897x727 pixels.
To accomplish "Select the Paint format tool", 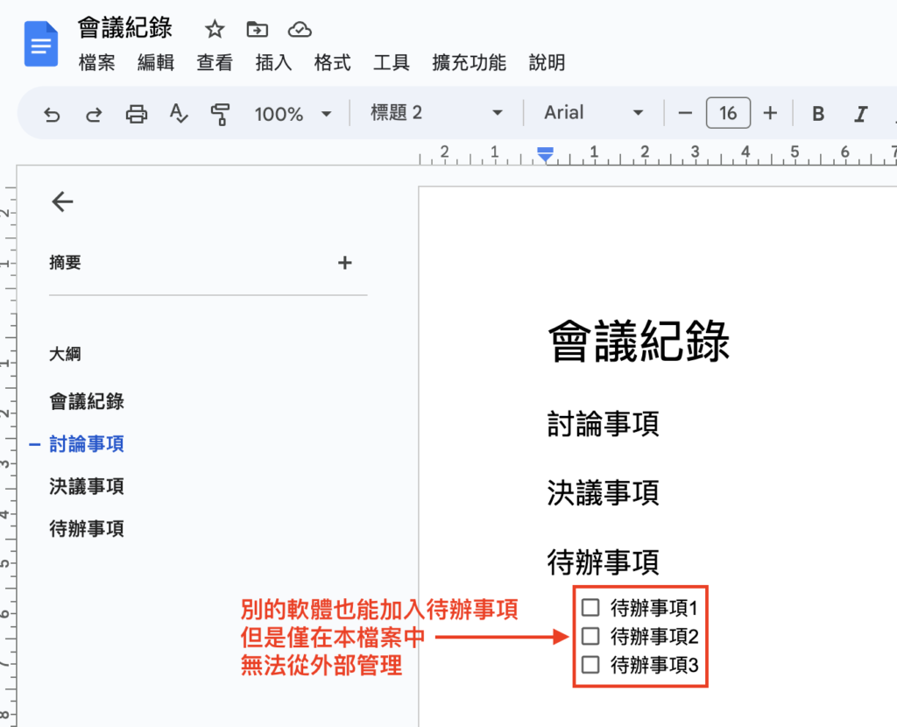I will point(220,113).
